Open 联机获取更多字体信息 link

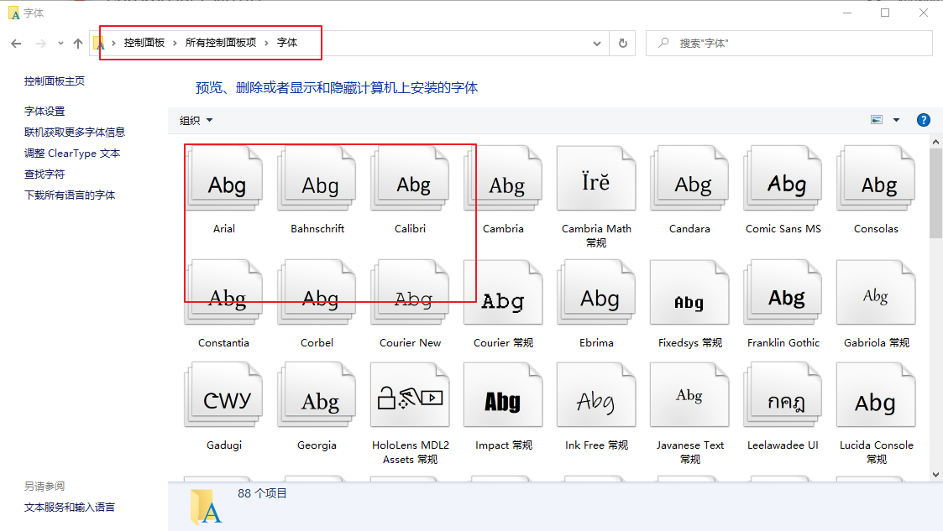pyautogui.click(x=75, y=133)
